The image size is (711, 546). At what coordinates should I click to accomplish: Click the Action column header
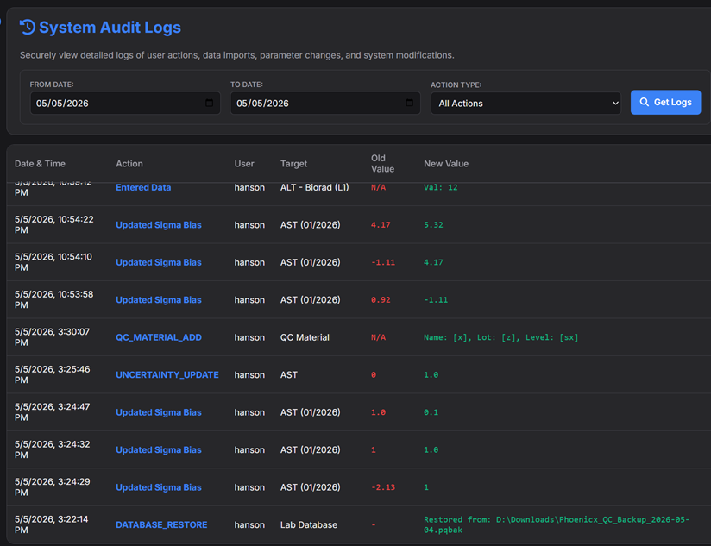(129, 164)
